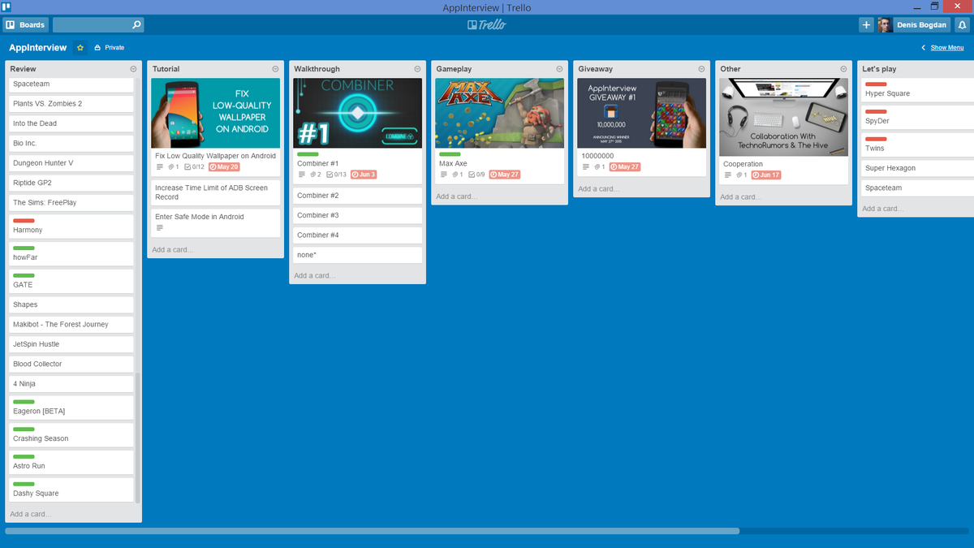Open Other list options menu
Image resolution: width=974 pixels, height=548 pixels.
pos(843,69)
